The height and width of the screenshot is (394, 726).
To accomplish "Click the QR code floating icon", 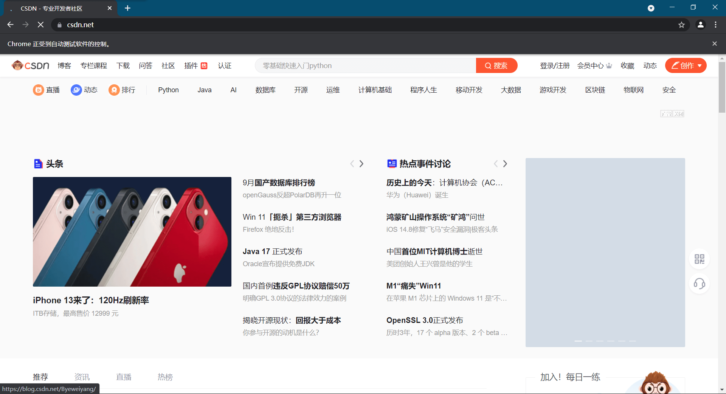I will tap(699, 259).
